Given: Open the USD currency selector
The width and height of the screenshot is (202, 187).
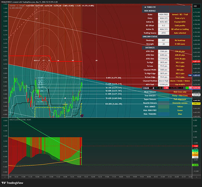Looking at the screenshot, I should (195, 6).
